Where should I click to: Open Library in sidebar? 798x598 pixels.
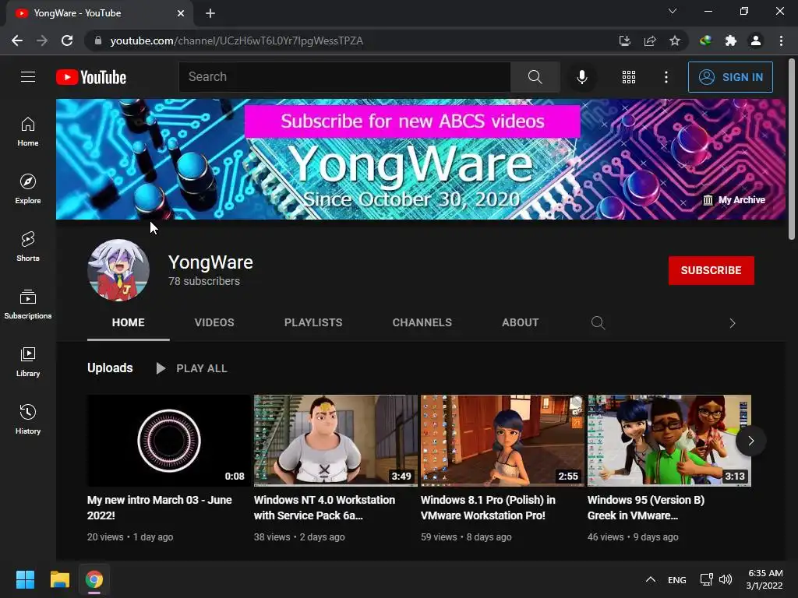[x=28, y=362]
